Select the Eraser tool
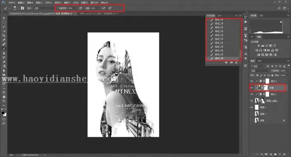Screen dimensions: 291x157 pos(4,62)
